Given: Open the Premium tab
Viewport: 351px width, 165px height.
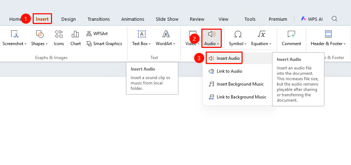Looking at the screenshot, I should click(x=278, y=19).
